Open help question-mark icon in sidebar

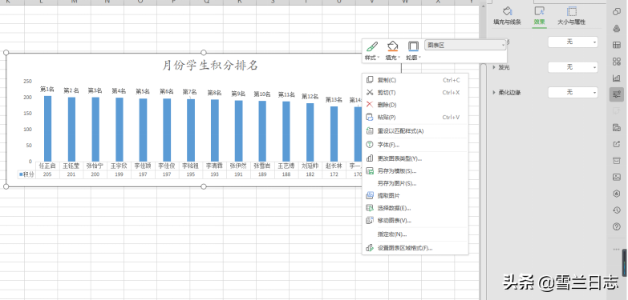pyautogui.click(x=617, y=227)
